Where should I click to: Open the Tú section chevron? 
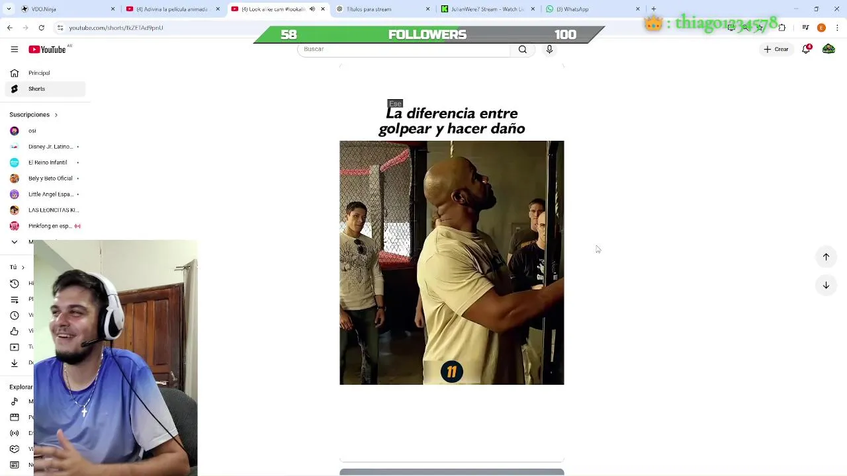(x=22, y=267)
